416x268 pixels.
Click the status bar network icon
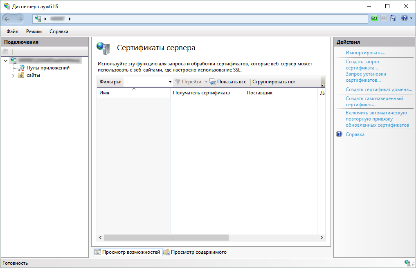coord(407,263)
